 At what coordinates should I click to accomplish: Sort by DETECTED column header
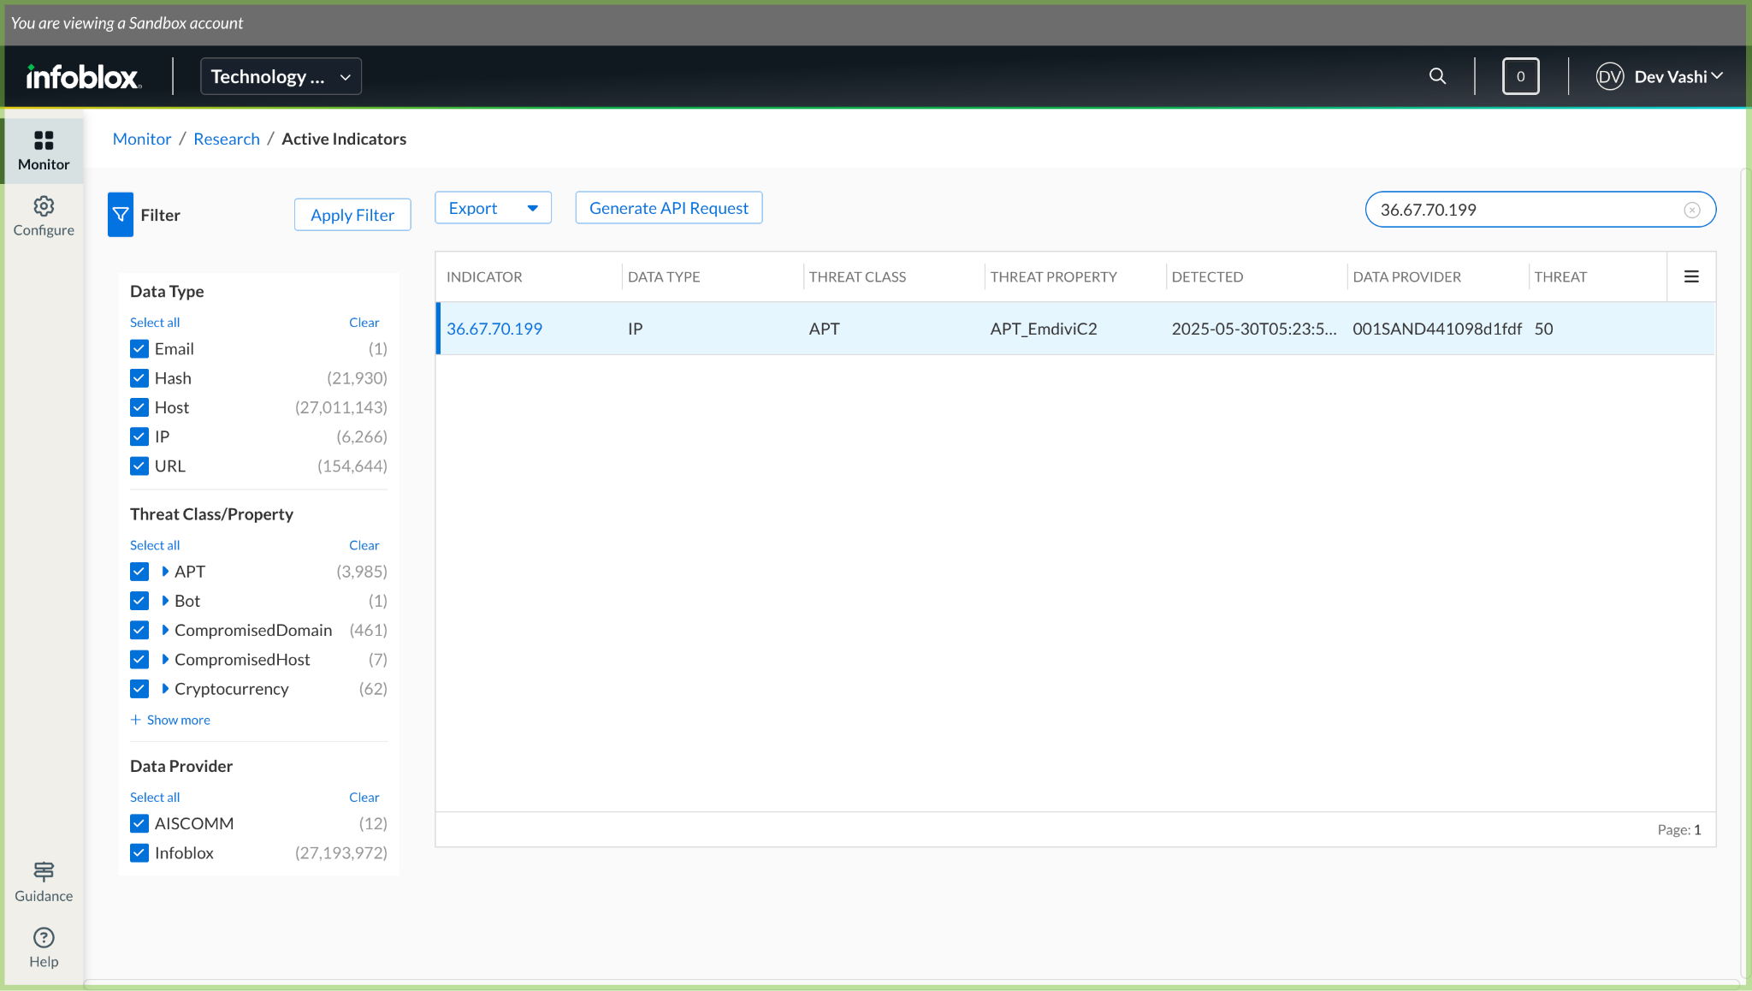(x=1207, y=276)
